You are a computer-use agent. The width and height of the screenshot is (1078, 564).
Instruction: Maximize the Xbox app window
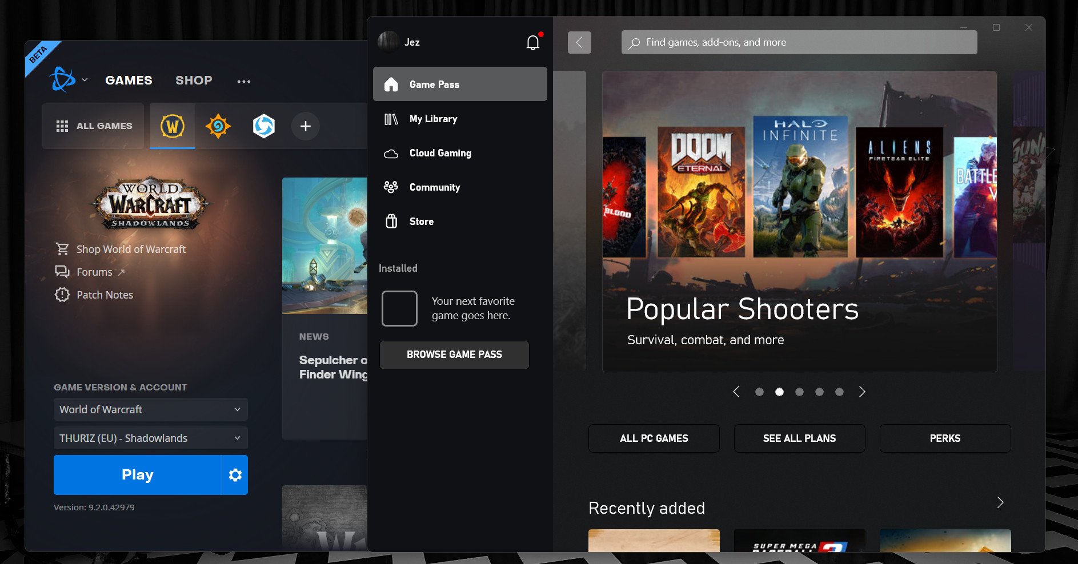[996, 27]
